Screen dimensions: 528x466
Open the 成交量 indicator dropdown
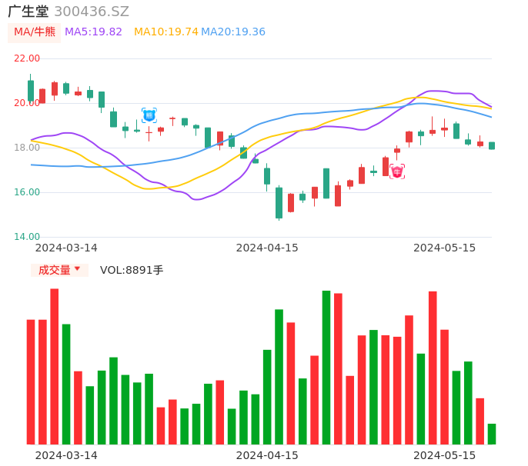(x=59, y=270)
